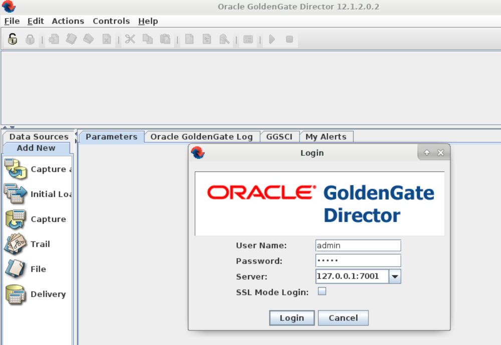Close the Login dialog with X
This screenshot has height=345, width=501.
click(x=440, y=152)
